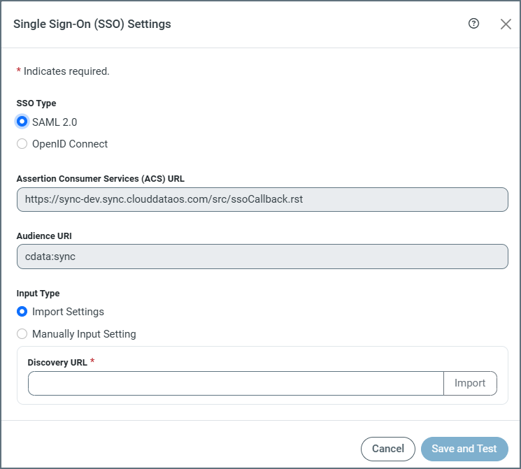Click the Single Sign-On (SSO) Settings title
Image resolution: width=521 pixels, height=469 pixels.
(92, 24)
